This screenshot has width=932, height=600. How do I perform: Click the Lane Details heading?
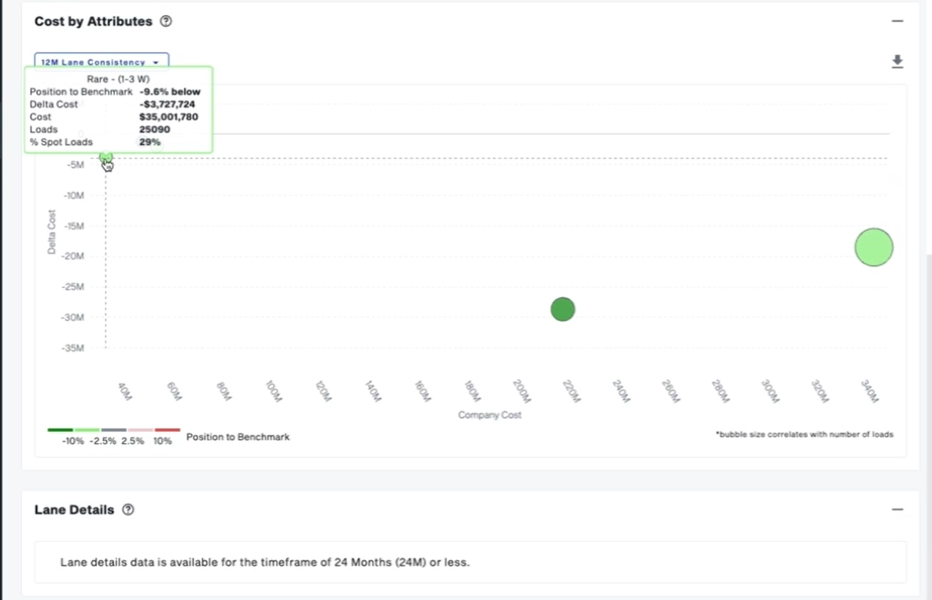(x=75, y=510)
